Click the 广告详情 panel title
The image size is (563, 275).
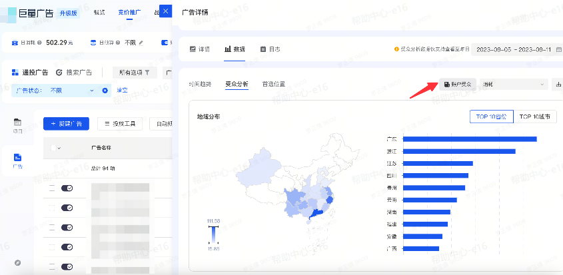click(x=195, y=13)
